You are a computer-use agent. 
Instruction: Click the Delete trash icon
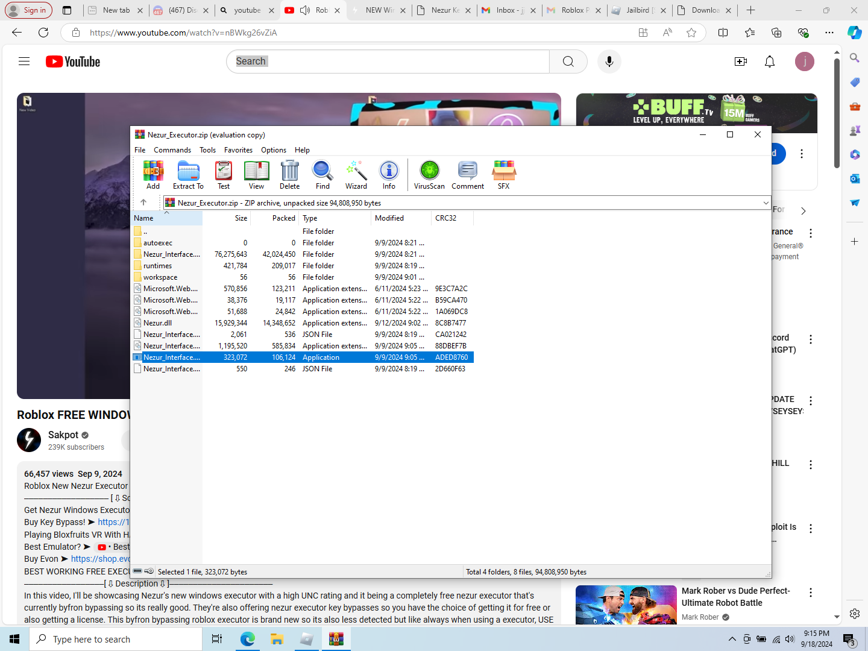pyautogui.click(x=290, y=175)
